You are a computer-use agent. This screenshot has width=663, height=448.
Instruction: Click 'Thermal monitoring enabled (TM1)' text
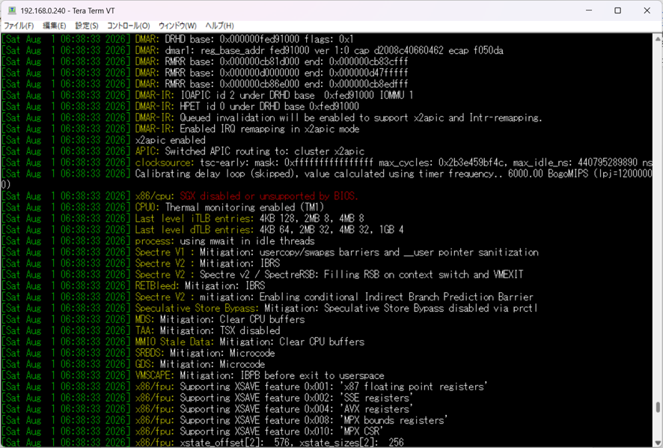tap(245, 207)
